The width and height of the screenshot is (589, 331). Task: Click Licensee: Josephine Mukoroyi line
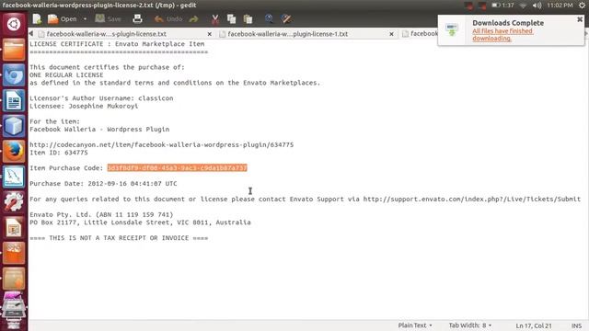tap(84, 107)
